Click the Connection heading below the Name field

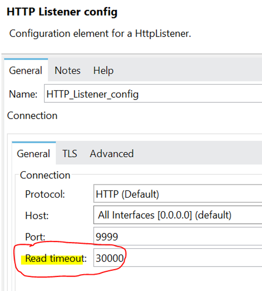[32, 115]
